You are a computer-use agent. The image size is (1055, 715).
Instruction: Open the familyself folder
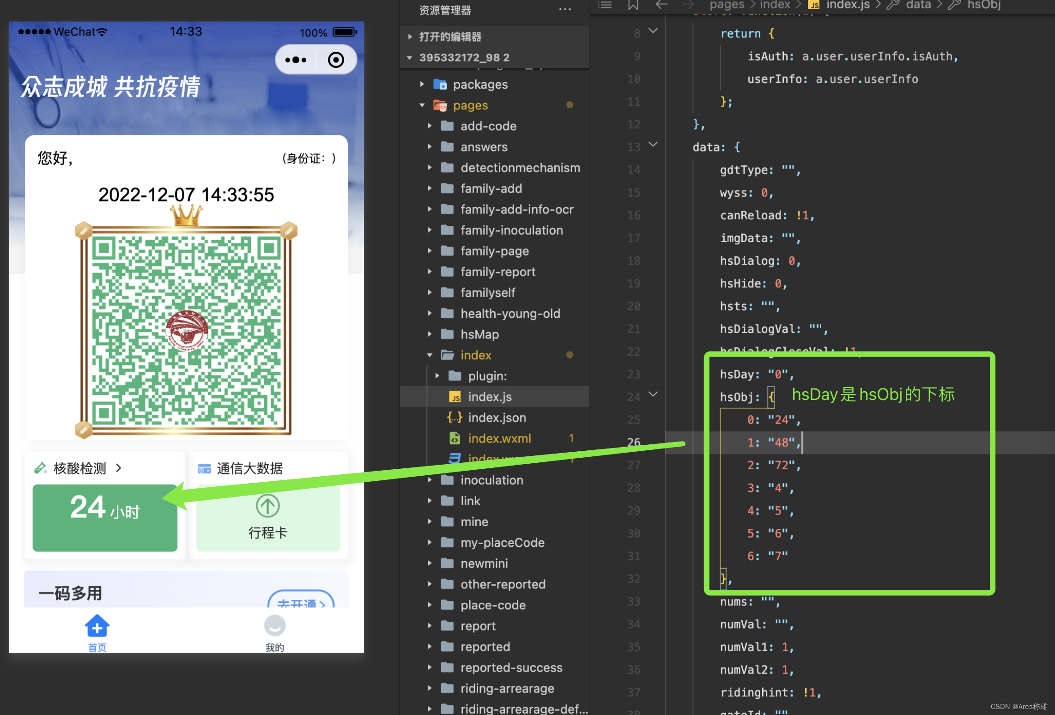tap(488, 293)
